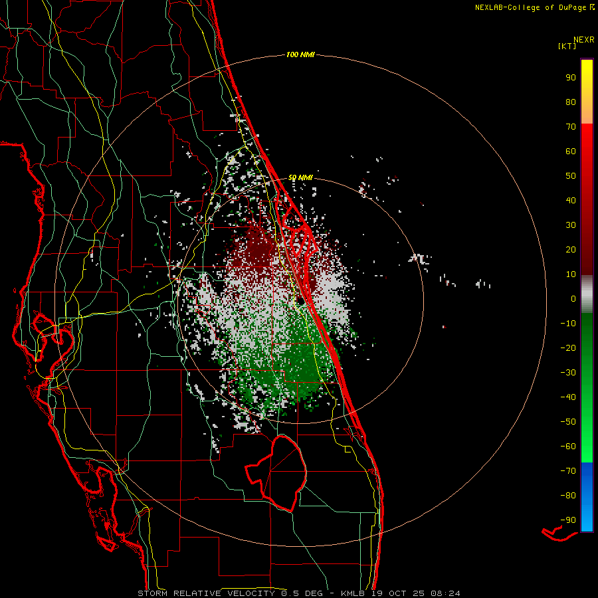This screenshot has width=598, height=598.
Task: Click the KMLB radar site identifier
Action: (x=353, y=593)
